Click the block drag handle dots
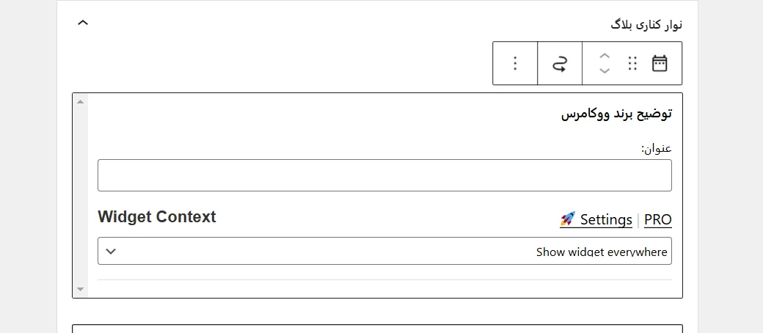This screenshot has width=763, height=333. pos(633,63)
